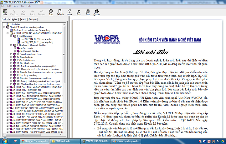Open Luat 50_2014_QH13_Luat xay dung

(x=37, y=39)
